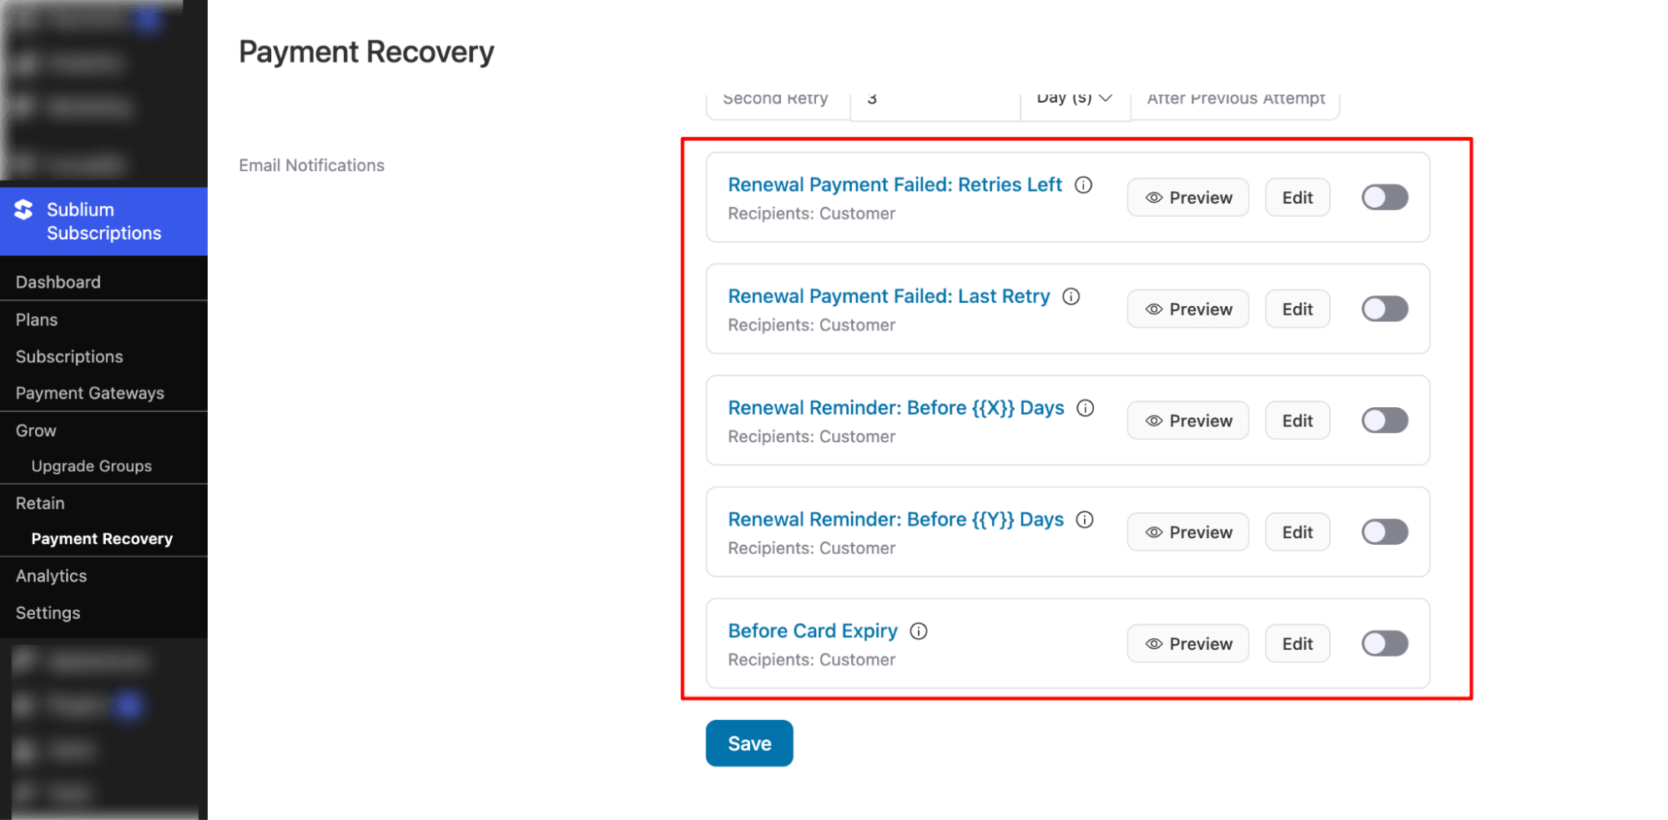Save the payment recovery settings
Image resolution: width=1668 pixels, height=820 pixels.
point(748,742)
